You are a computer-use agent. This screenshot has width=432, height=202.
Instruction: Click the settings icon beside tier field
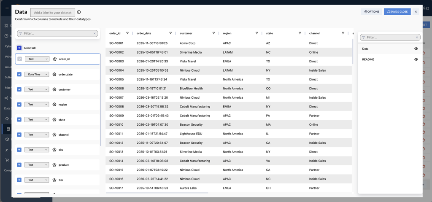(x=54, y=180)
